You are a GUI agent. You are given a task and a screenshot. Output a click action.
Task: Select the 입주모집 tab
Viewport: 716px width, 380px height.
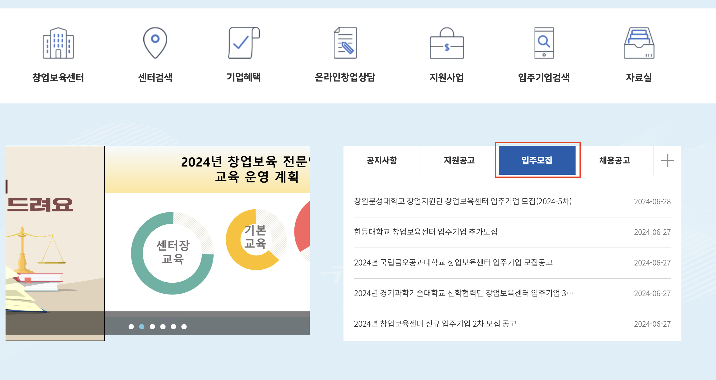pos(537,160)
